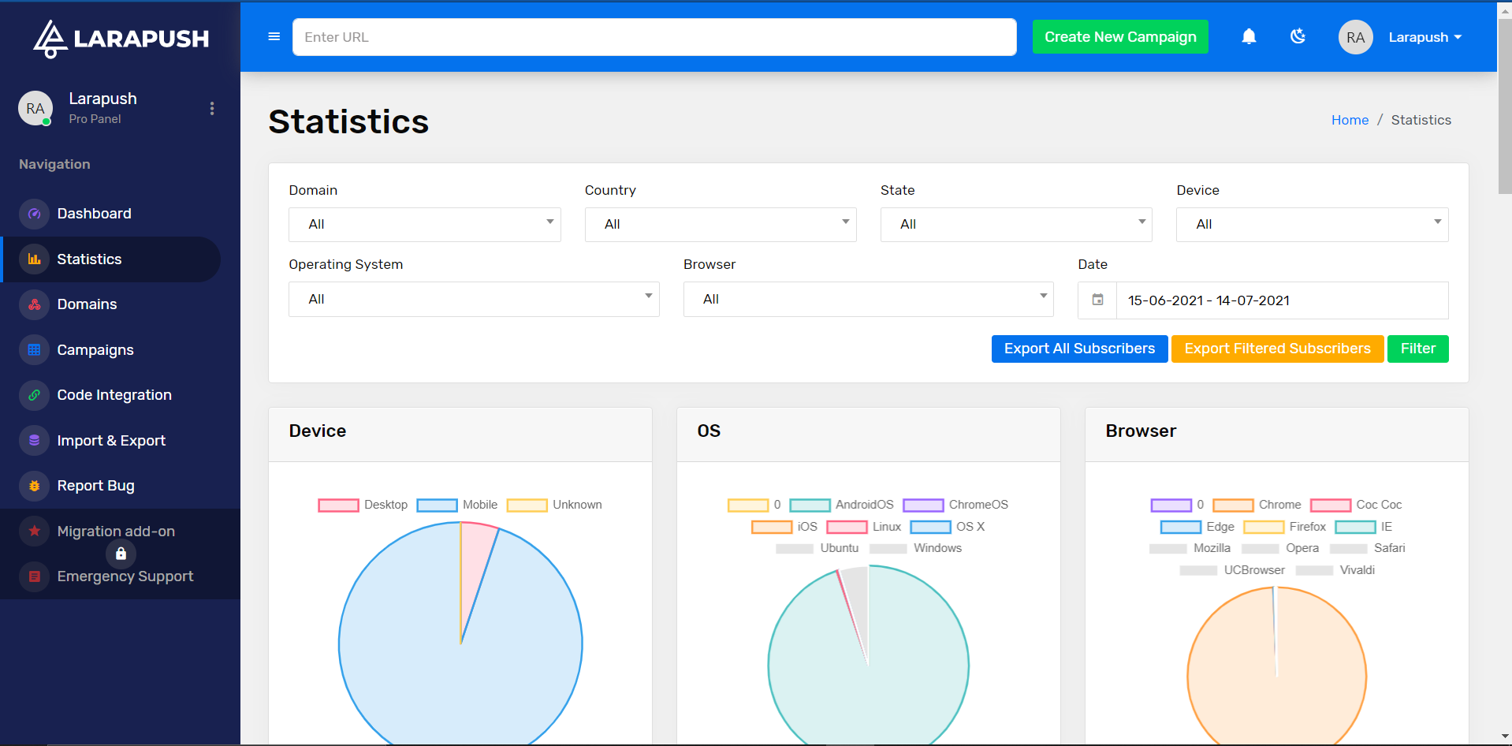Click the Emergency Support icon
1512x746 pixels.
pos(34,576)
